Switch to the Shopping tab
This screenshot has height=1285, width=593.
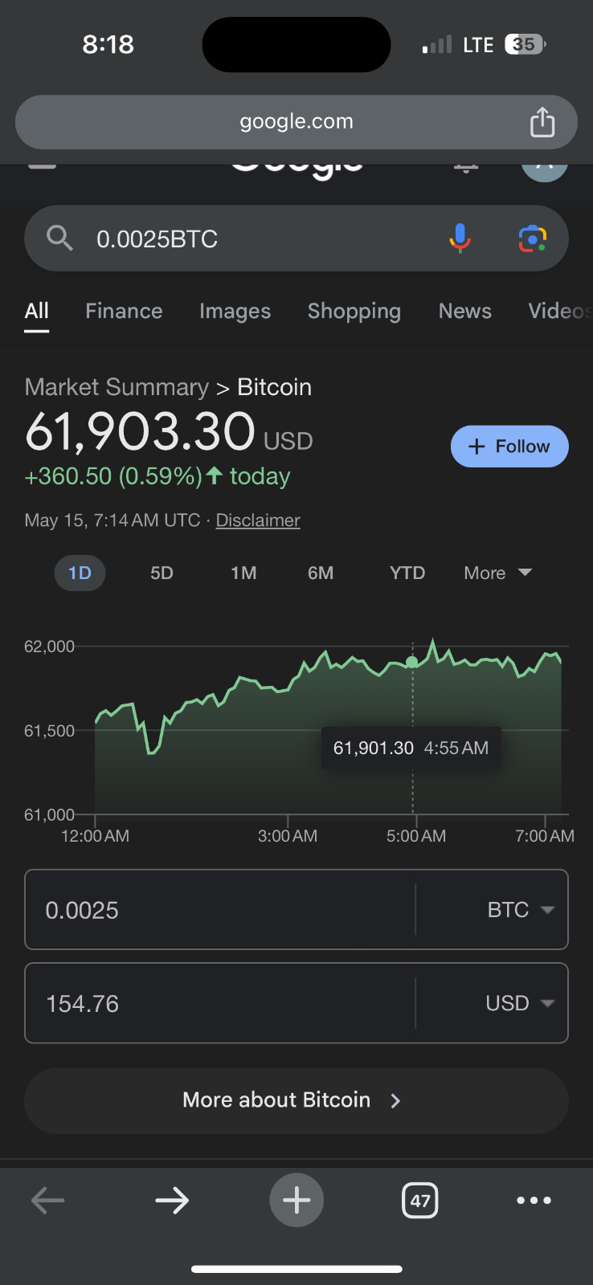(x=354, y=311)
